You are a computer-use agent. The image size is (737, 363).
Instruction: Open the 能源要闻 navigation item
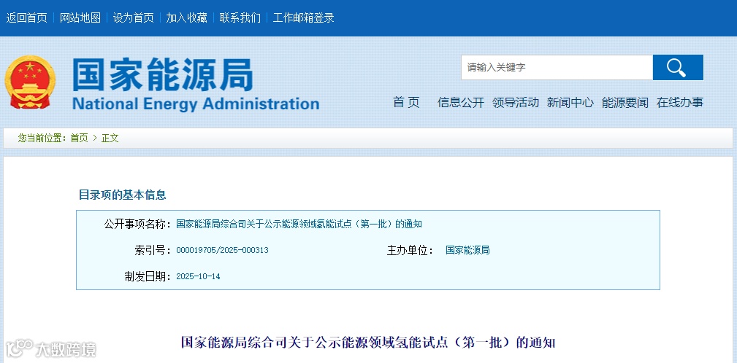tap(625, 102)
